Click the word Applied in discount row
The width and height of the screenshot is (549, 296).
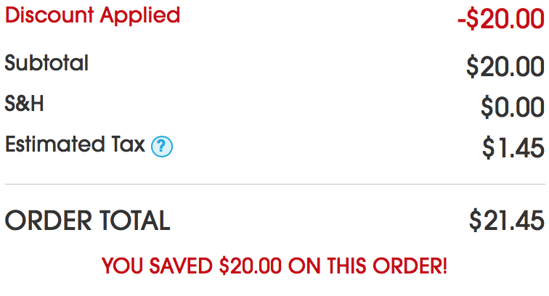click(x=140, y=16)
